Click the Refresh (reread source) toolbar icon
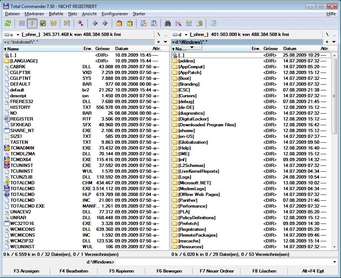 point(9,23)
